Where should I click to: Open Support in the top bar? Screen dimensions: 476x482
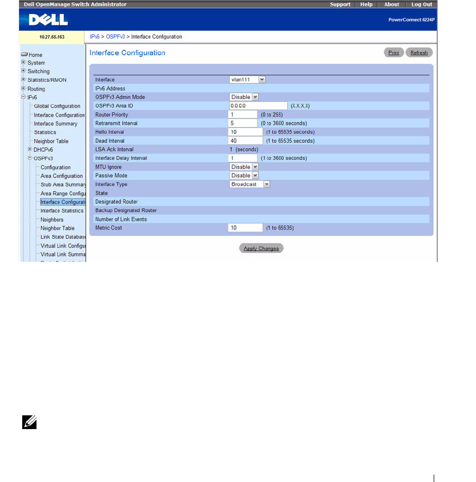[x=340, y=4]
